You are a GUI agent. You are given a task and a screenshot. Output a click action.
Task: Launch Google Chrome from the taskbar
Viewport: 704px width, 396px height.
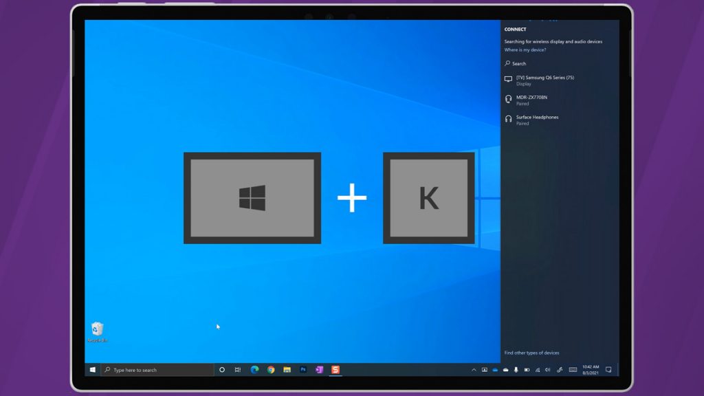271,370
